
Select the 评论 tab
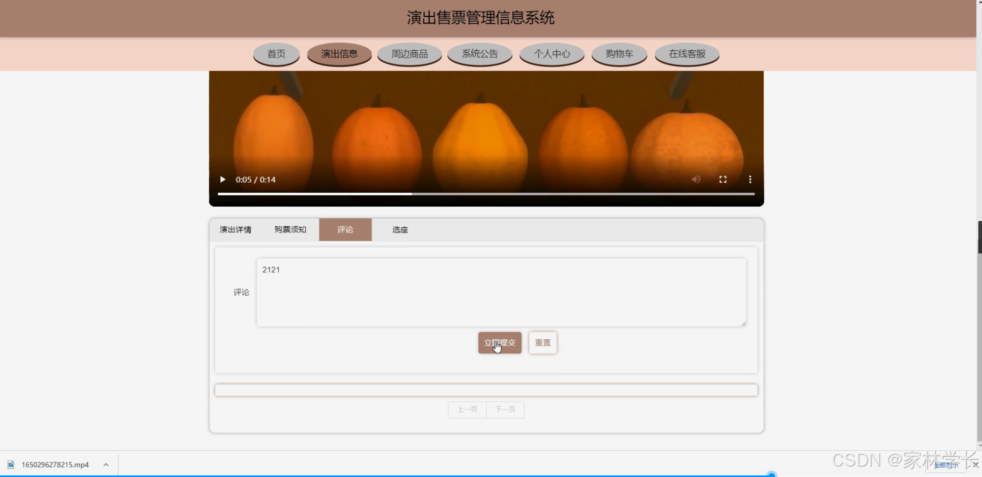coord(345,230)
